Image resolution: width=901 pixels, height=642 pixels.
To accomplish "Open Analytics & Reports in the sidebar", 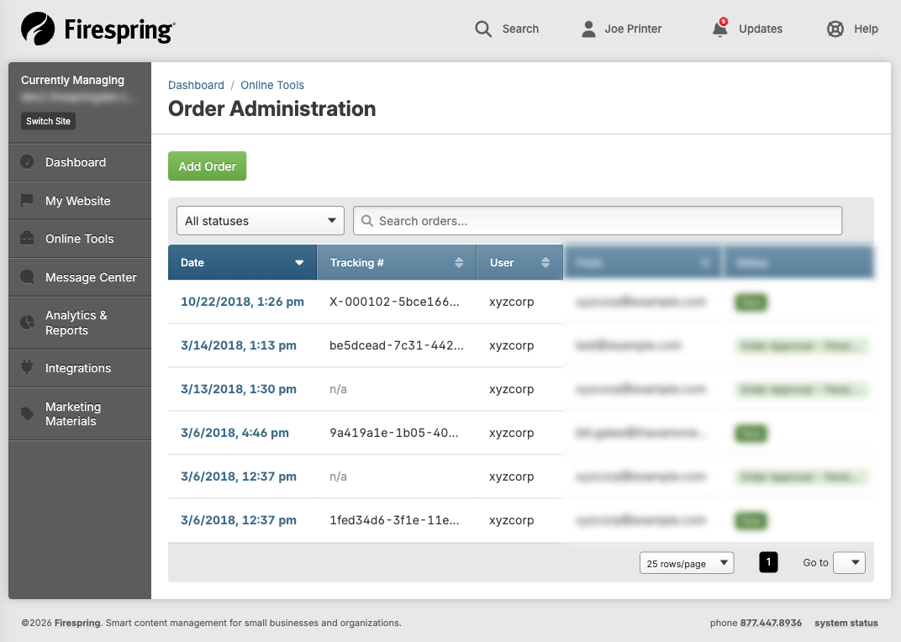I will [80, 323].
